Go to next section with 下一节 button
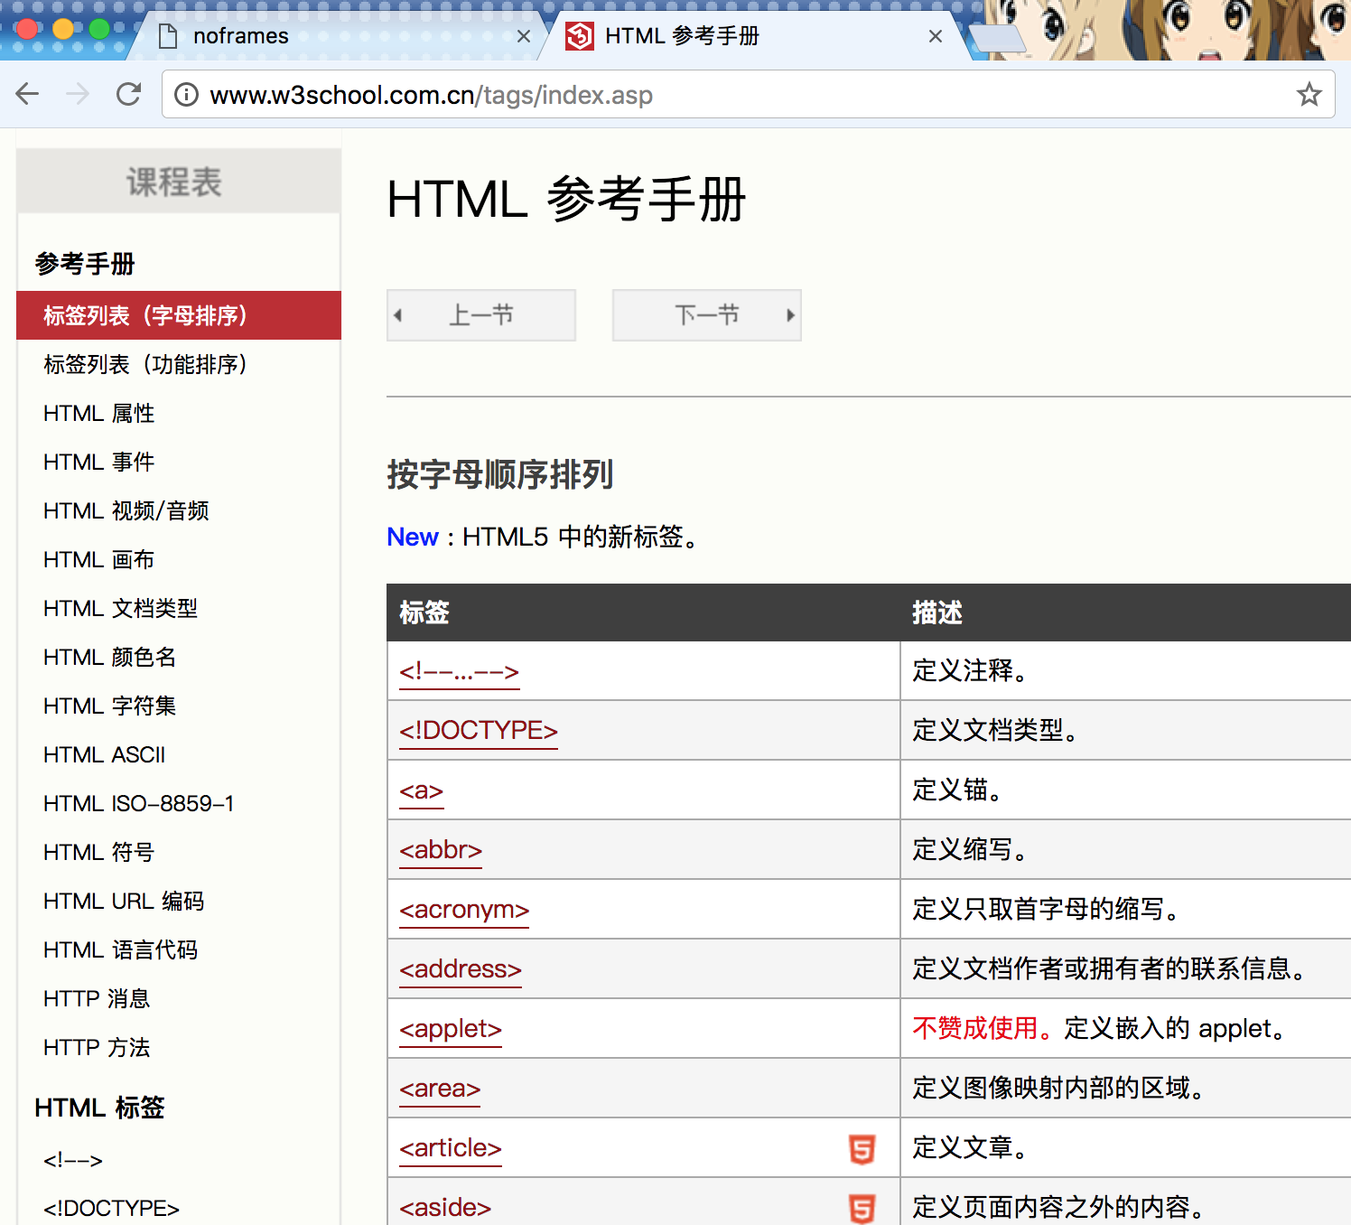 707,315
